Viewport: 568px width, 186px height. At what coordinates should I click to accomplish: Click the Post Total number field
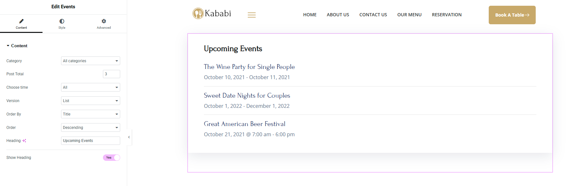(112, 74)
